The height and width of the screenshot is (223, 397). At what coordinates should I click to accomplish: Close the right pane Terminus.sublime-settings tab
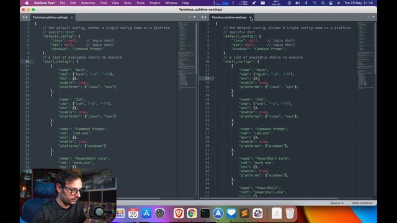point(250,17)
